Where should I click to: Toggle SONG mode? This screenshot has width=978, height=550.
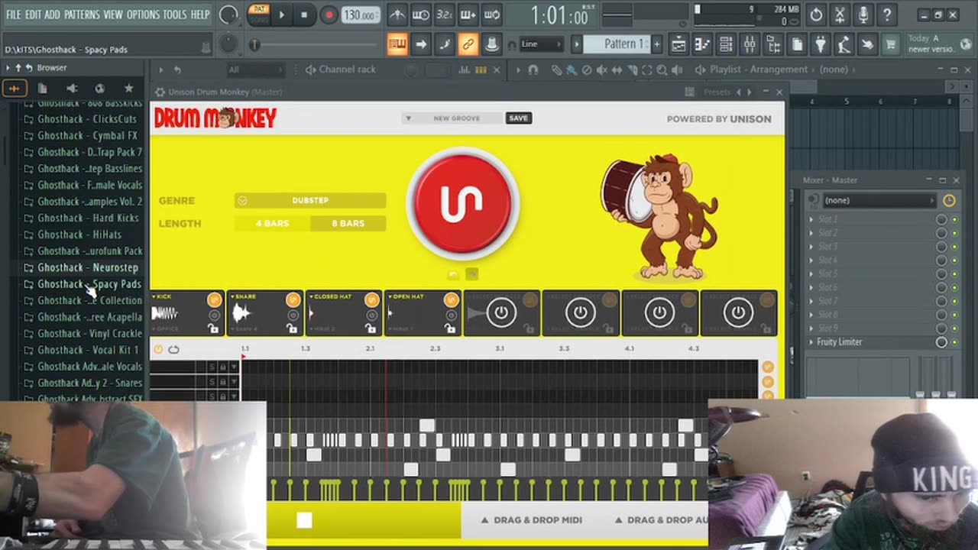coord(260,18)
